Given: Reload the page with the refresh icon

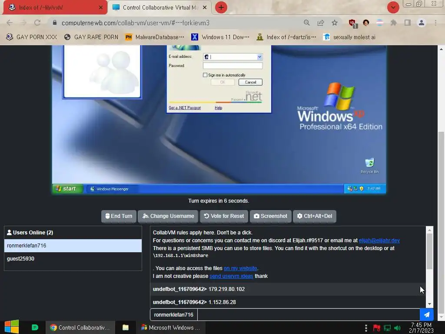Looking at the screenshot, I should pos(37,23).
